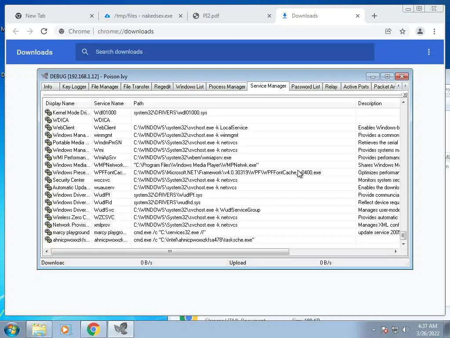Click Poison Ivy leaf taskbar icon
Viewport: 450px width, 338px height.
pyautogui.click(x=121, y=329)
